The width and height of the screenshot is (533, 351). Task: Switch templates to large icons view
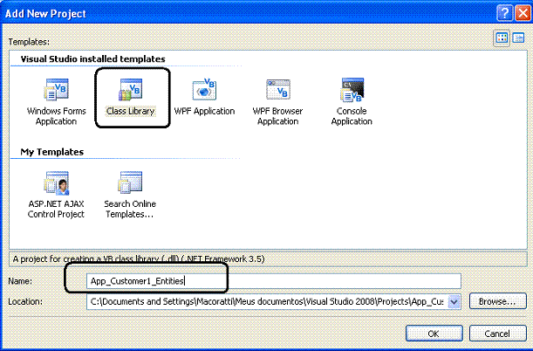coord(502,38)
